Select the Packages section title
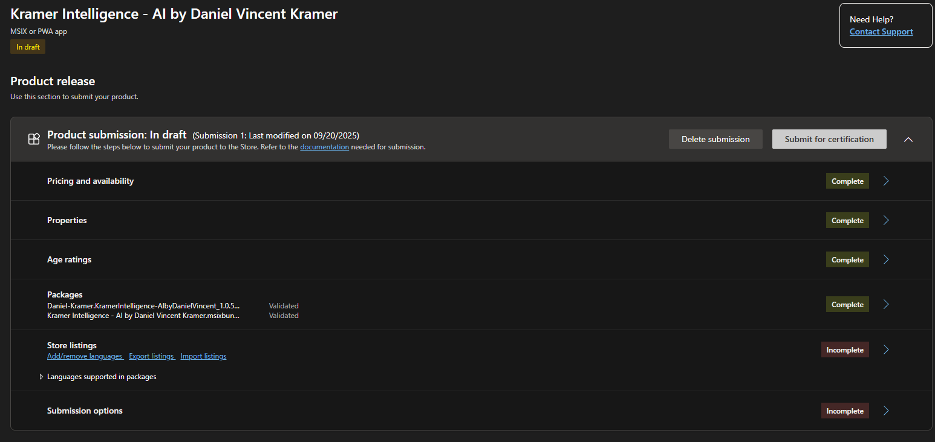Viewport: 935px width, 442px height. [65, 294]
